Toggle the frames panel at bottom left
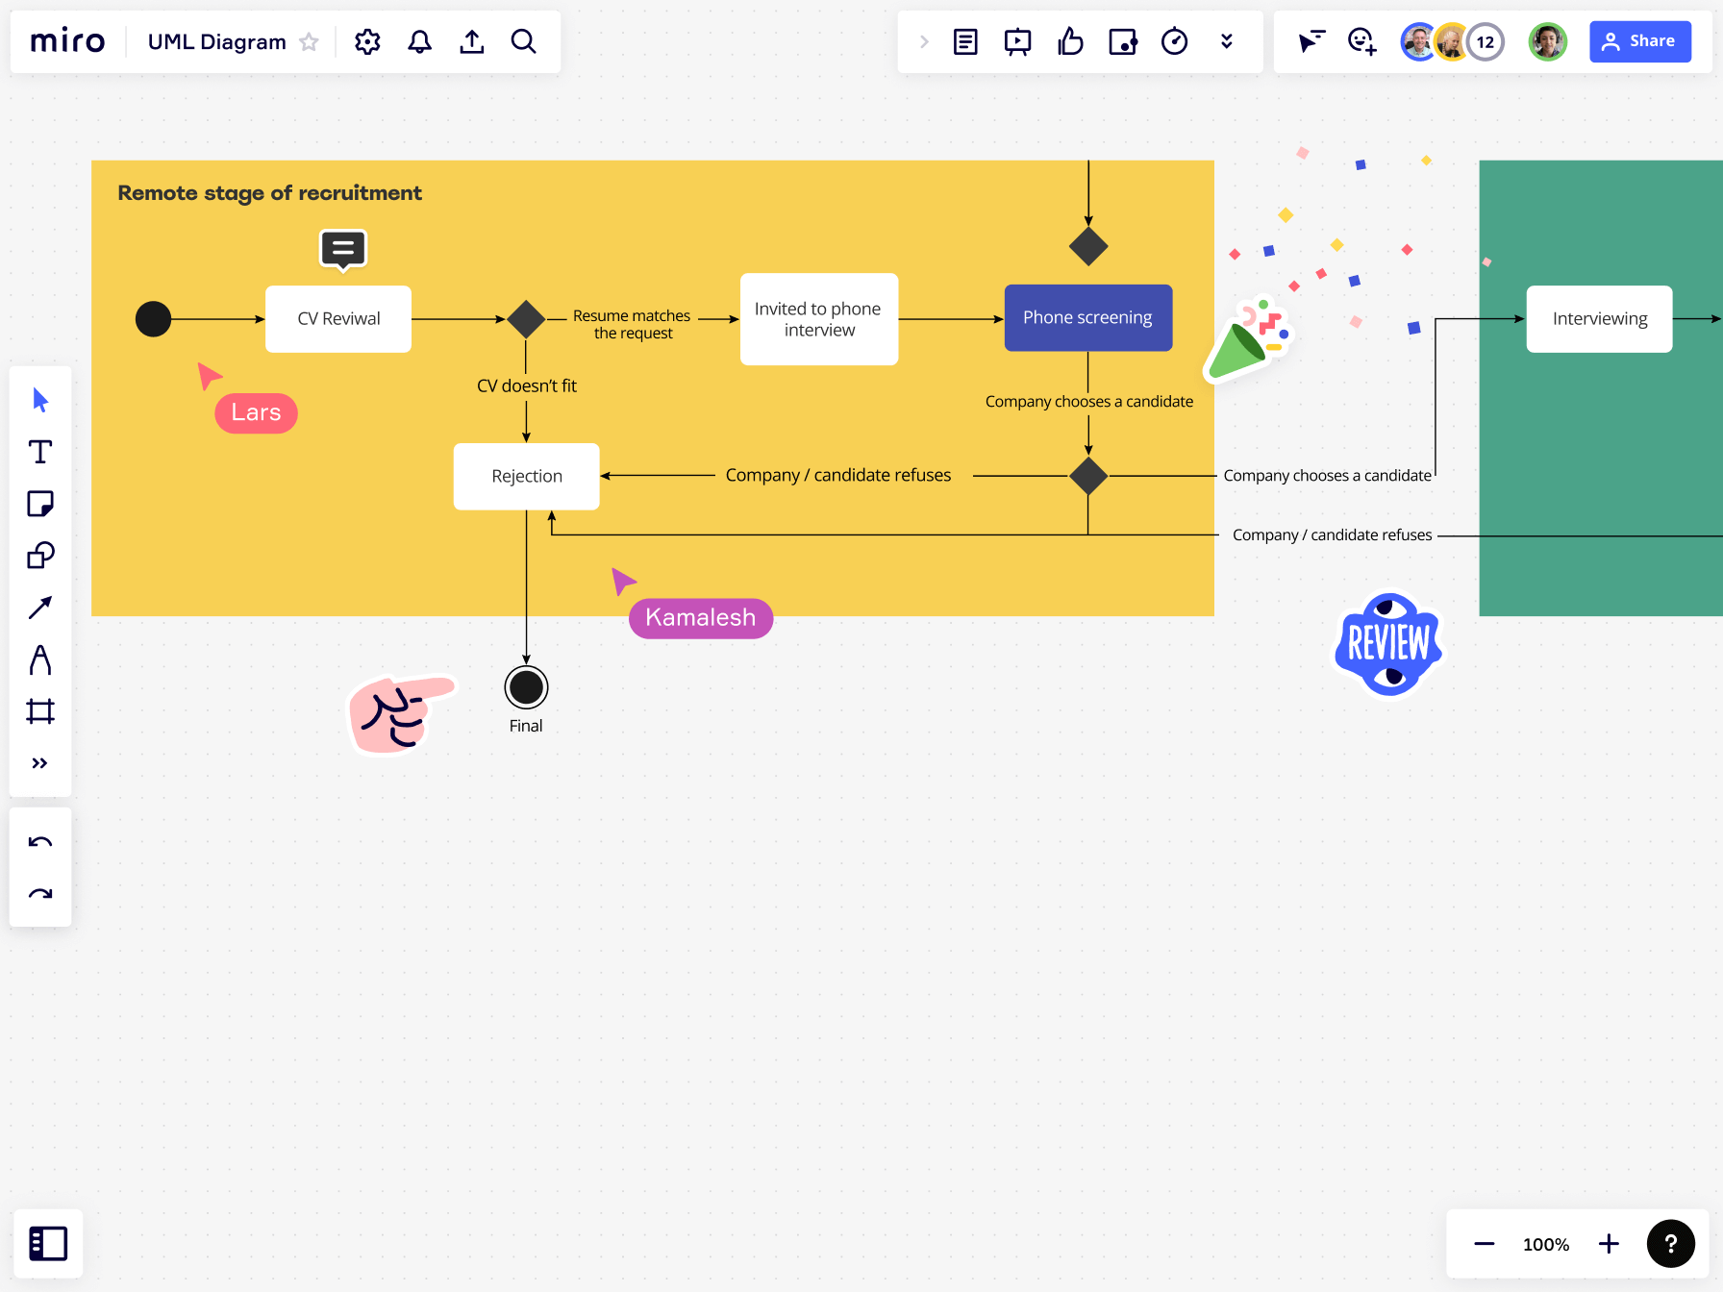This screenshot has height=1292, width=1723. tap(48, 1243)
